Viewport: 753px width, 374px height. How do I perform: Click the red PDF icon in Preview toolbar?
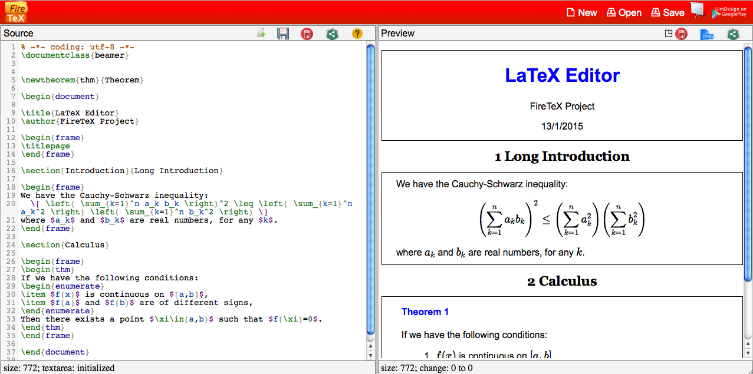coord(682,34)
